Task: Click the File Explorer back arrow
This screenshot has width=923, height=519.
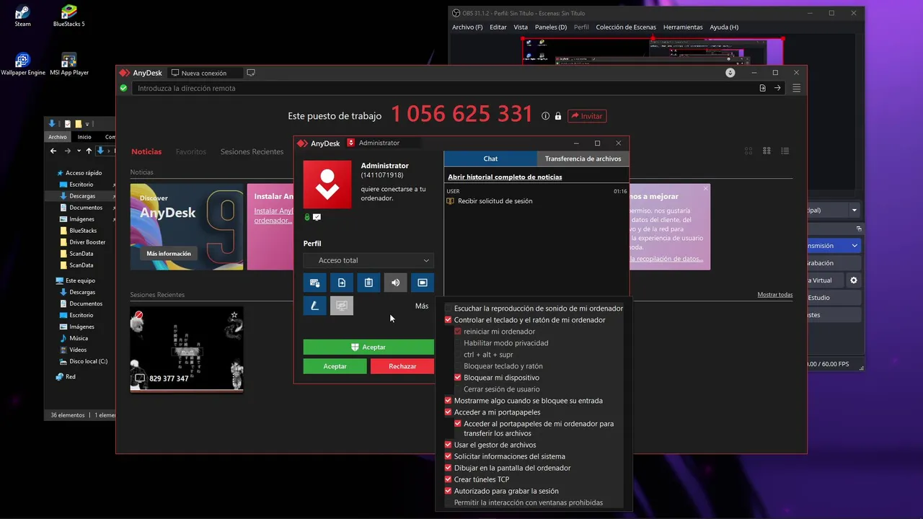Action: coord(53,151)
